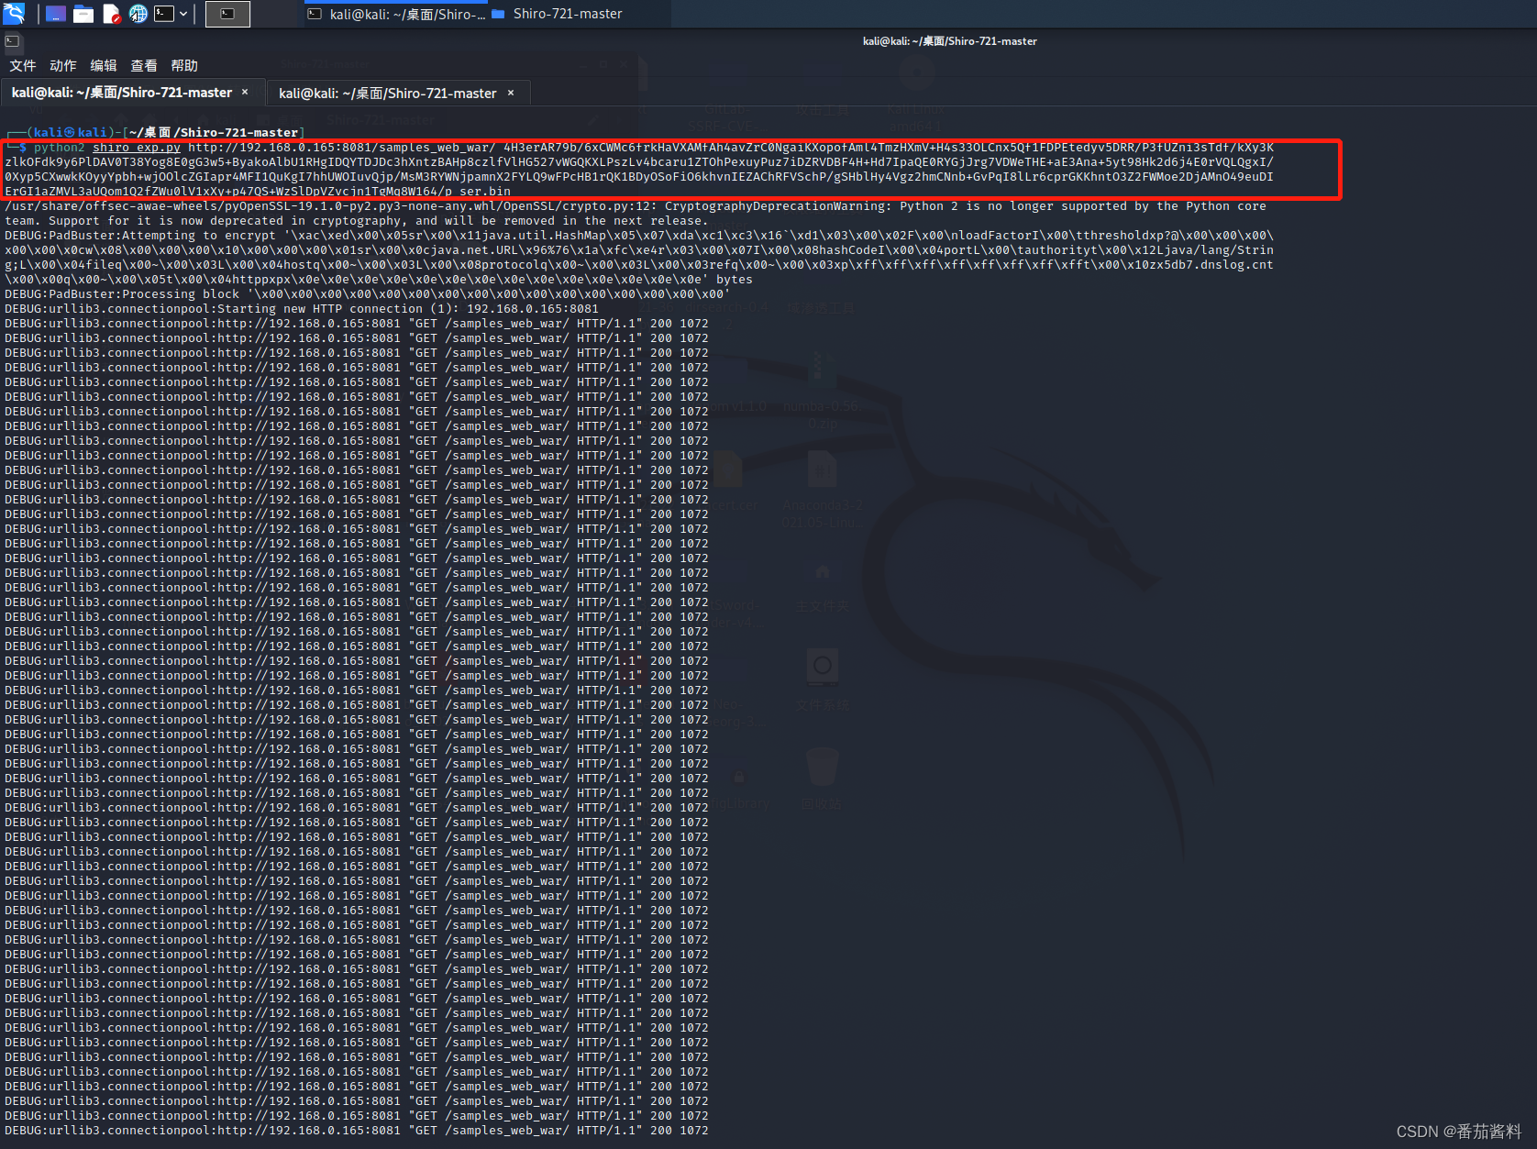Launch the web browser globe icon
Viewport: 1537px width, 1149px height.
138,14
